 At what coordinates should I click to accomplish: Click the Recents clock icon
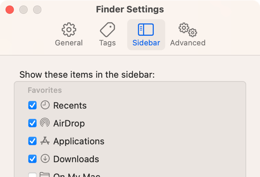point(45,105)
